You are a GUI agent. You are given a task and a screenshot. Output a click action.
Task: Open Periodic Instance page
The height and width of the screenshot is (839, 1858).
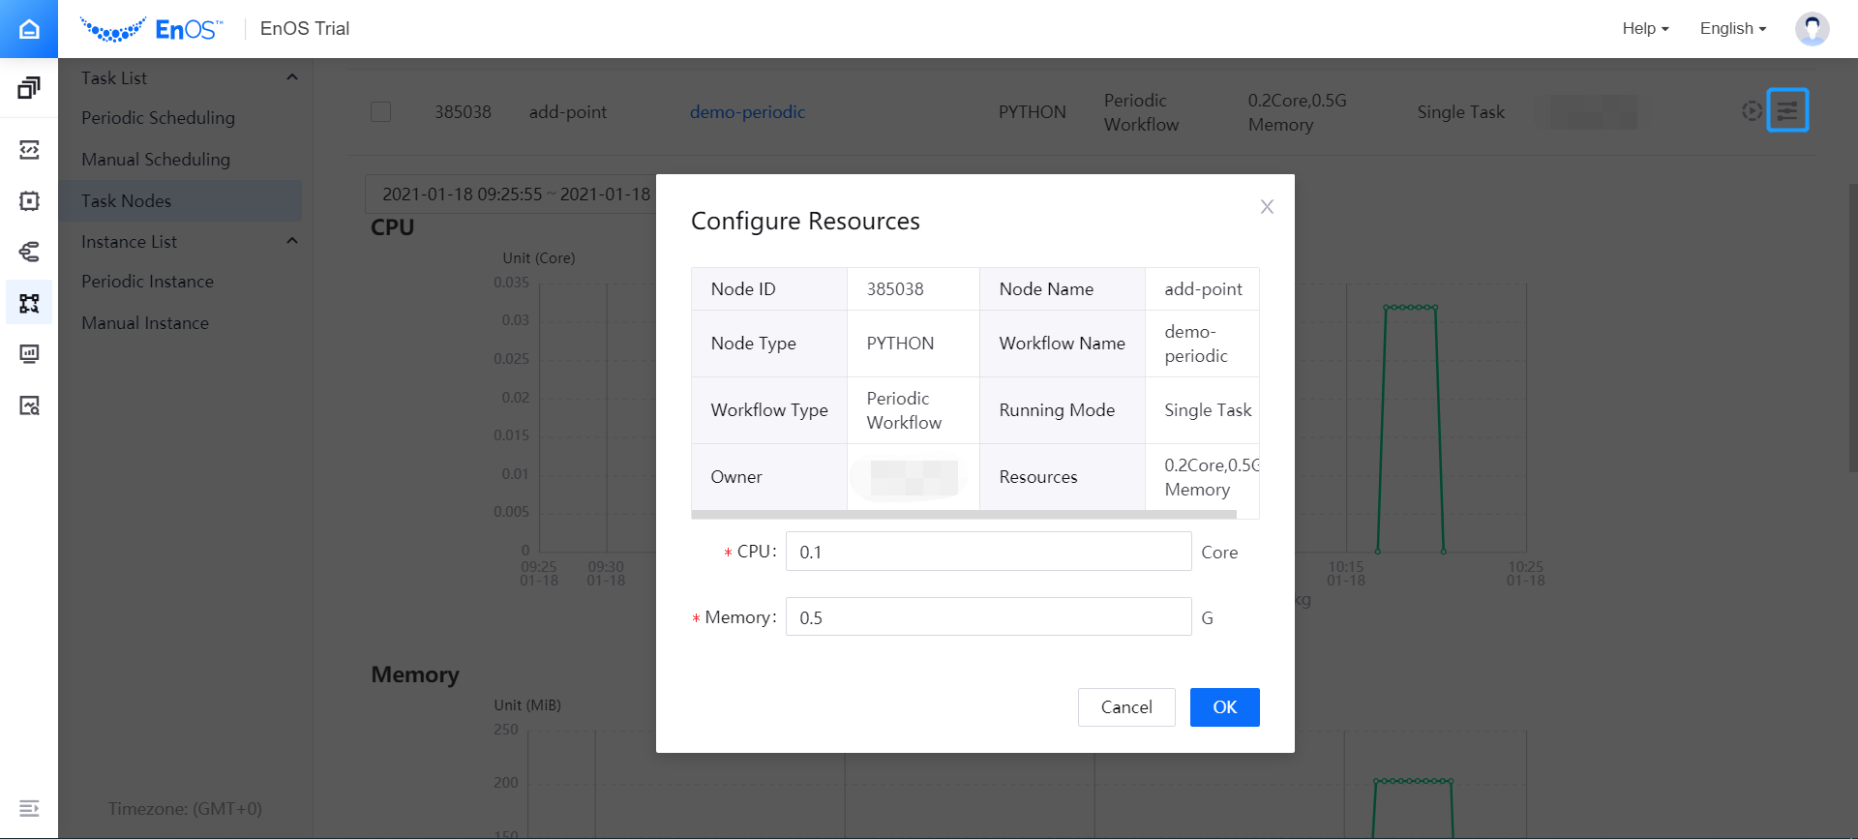(147, 282)
